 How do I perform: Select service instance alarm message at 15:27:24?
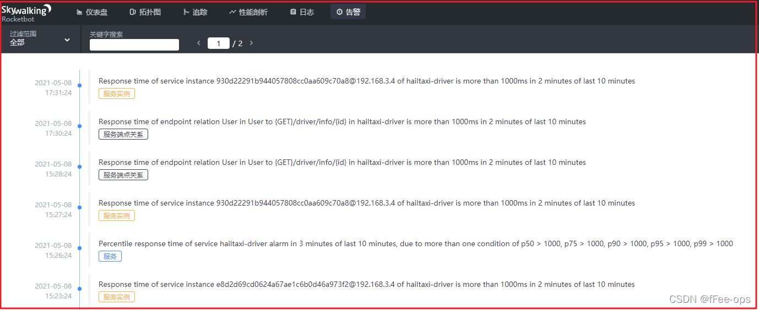click(x=367, y=203)
